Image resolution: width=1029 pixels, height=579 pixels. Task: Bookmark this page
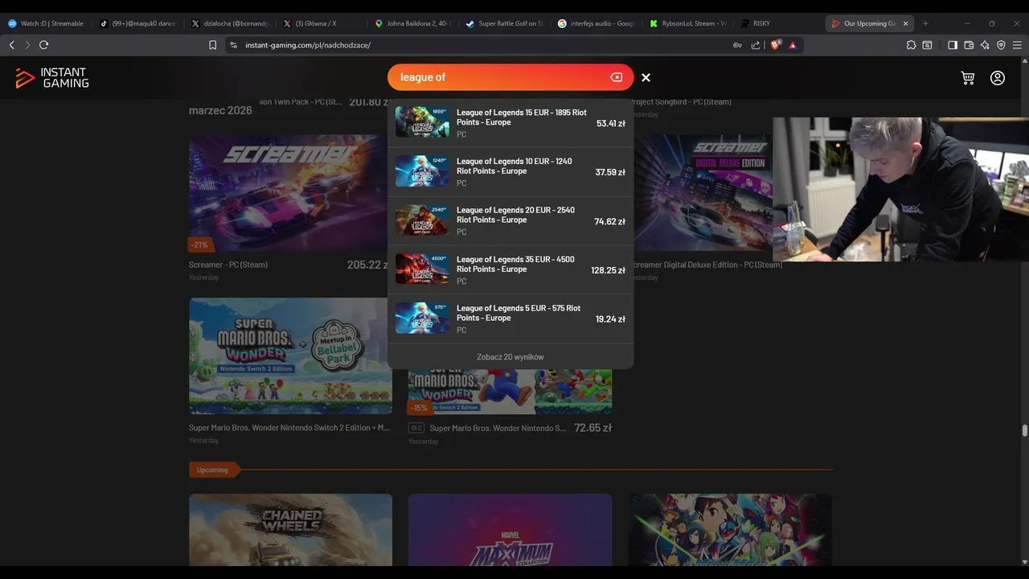tap(212, 45)
